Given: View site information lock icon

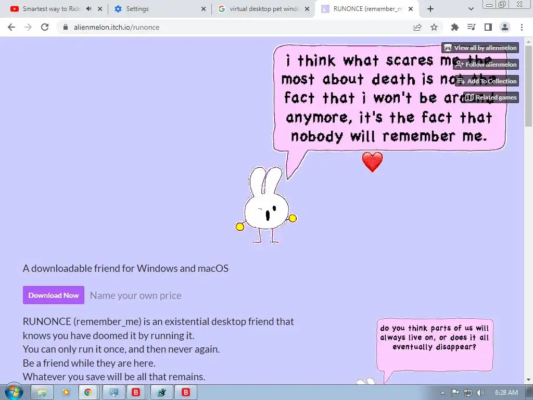Looking at the screenshot, I should click(x=66, y=27).
